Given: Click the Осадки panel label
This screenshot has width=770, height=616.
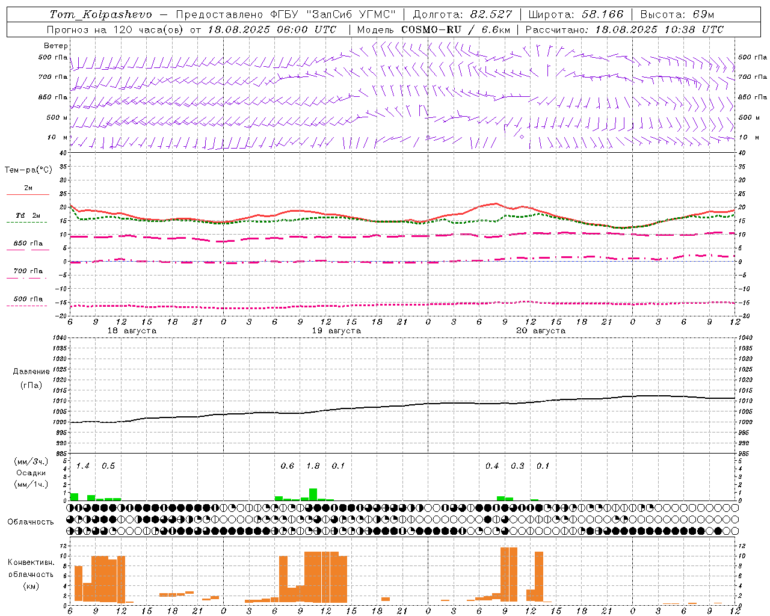Looking at the screenshot, I should 31,473.
